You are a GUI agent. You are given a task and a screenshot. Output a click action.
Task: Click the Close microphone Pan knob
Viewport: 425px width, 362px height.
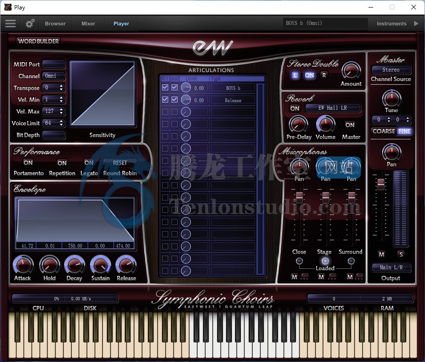pyautogui.click(x=299, y=167)
